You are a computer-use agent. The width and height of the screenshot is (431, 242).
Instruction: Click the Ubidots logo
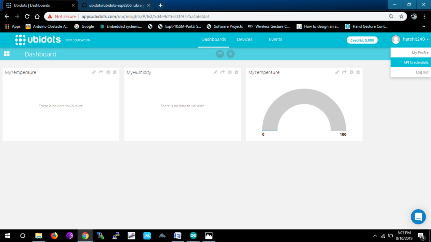point(38,40)
